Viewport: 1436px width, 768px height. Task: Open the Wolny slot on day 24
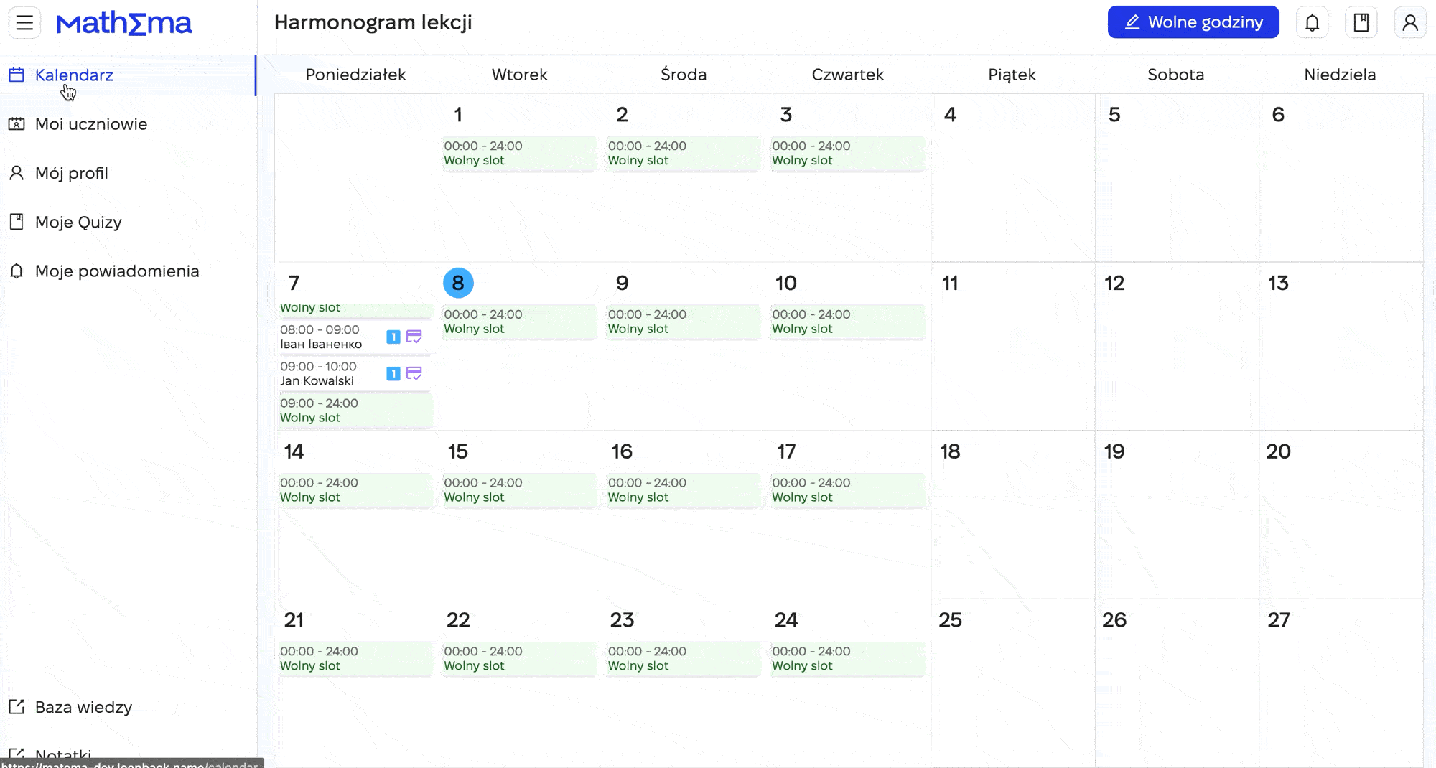tap(847, 658)
